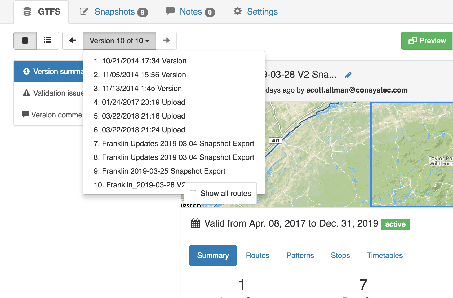Select version 4. 01/24/2017 23:19 Upload
This screenshot has width=453, height=298.
174,102
